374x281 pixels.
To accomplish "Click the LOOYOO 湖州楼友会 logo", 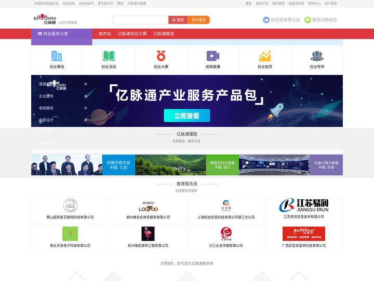I will click(x=148, y=207).
